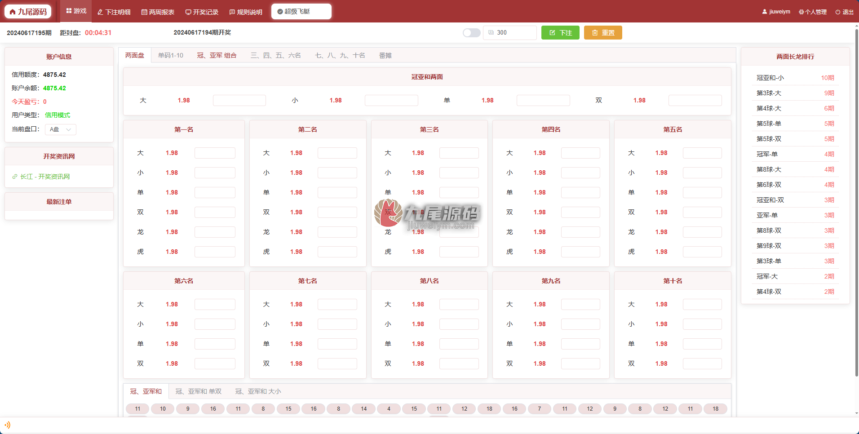Viewport: 859px width, 434px height.
Task: Click the home icon in 九尾源码 logo
Action: [13, 12]
